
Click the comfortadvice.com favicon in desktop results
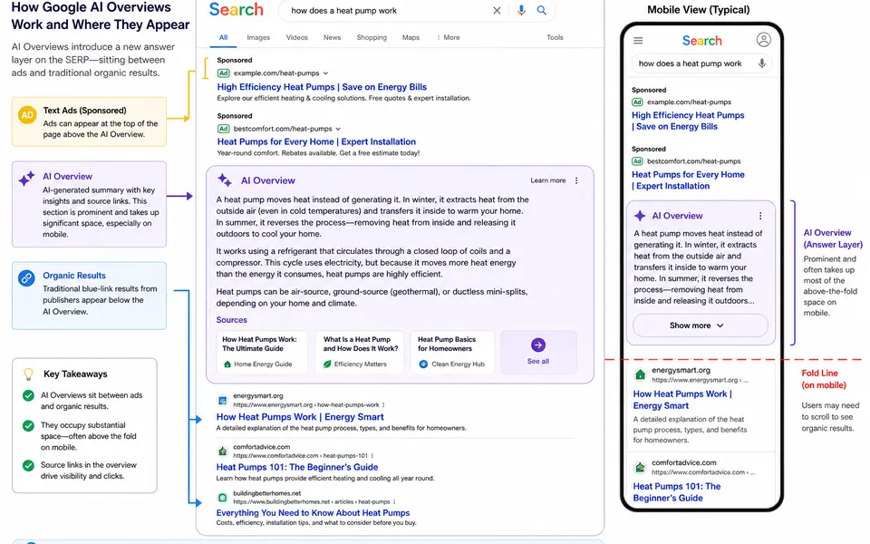pyautogui.click(x=223, y=451)
